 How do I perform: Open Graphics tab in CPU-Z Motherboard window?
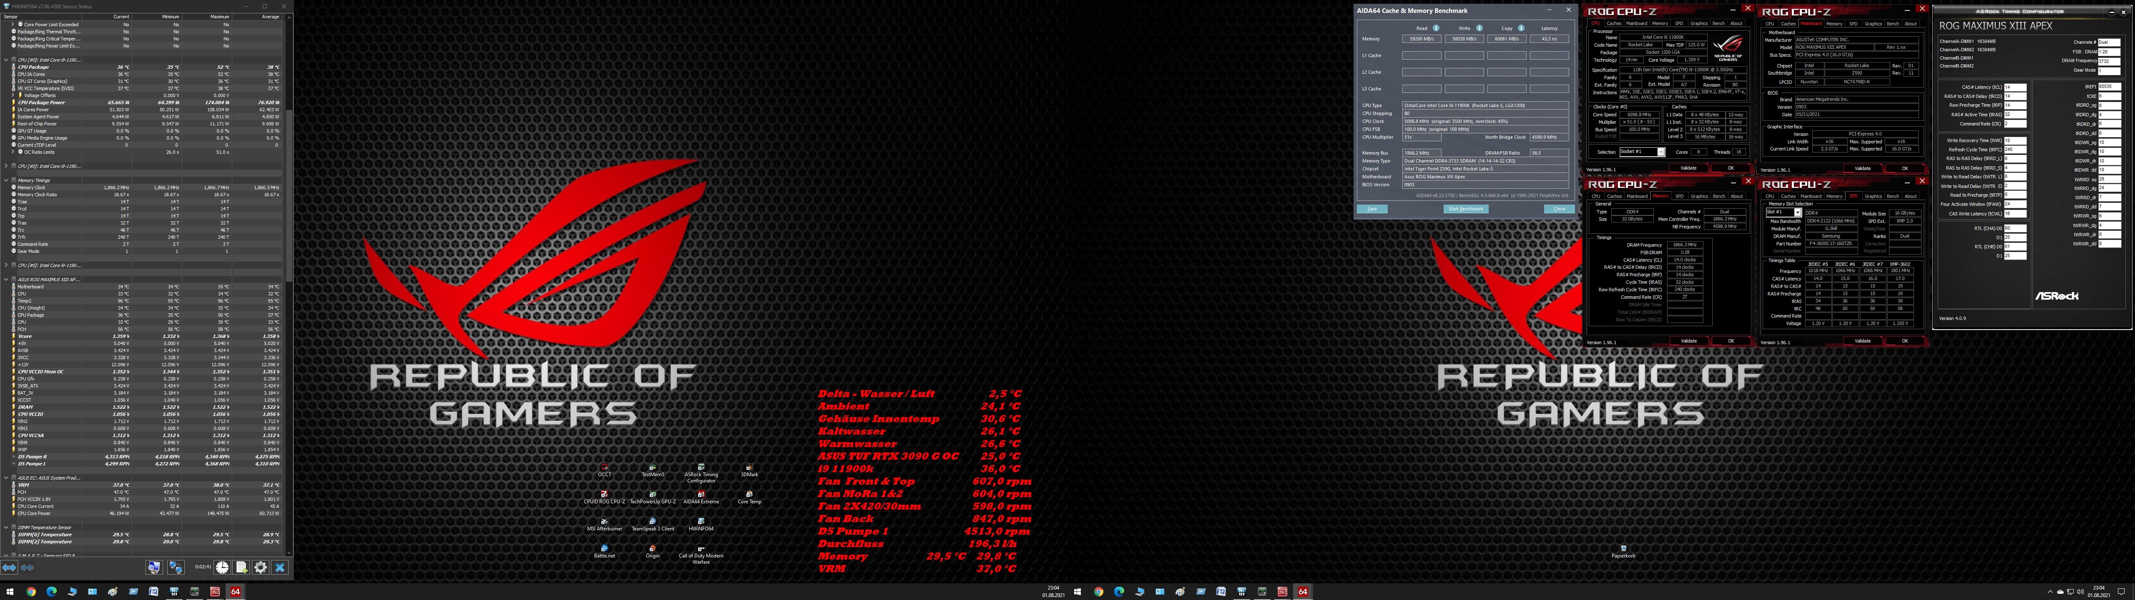(1873, 23)
